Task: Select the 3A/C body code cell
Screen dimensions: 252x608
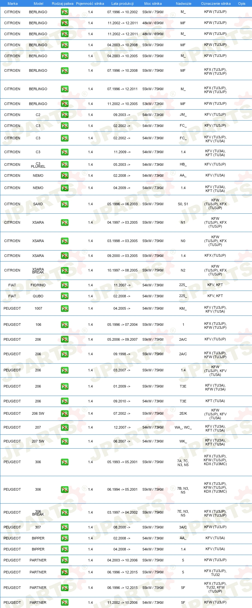Action: coord(183,527)
